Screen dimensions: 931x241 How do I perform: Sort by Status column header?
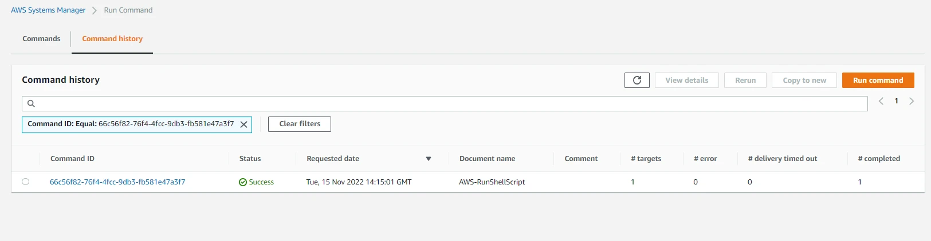click(250, 159)
